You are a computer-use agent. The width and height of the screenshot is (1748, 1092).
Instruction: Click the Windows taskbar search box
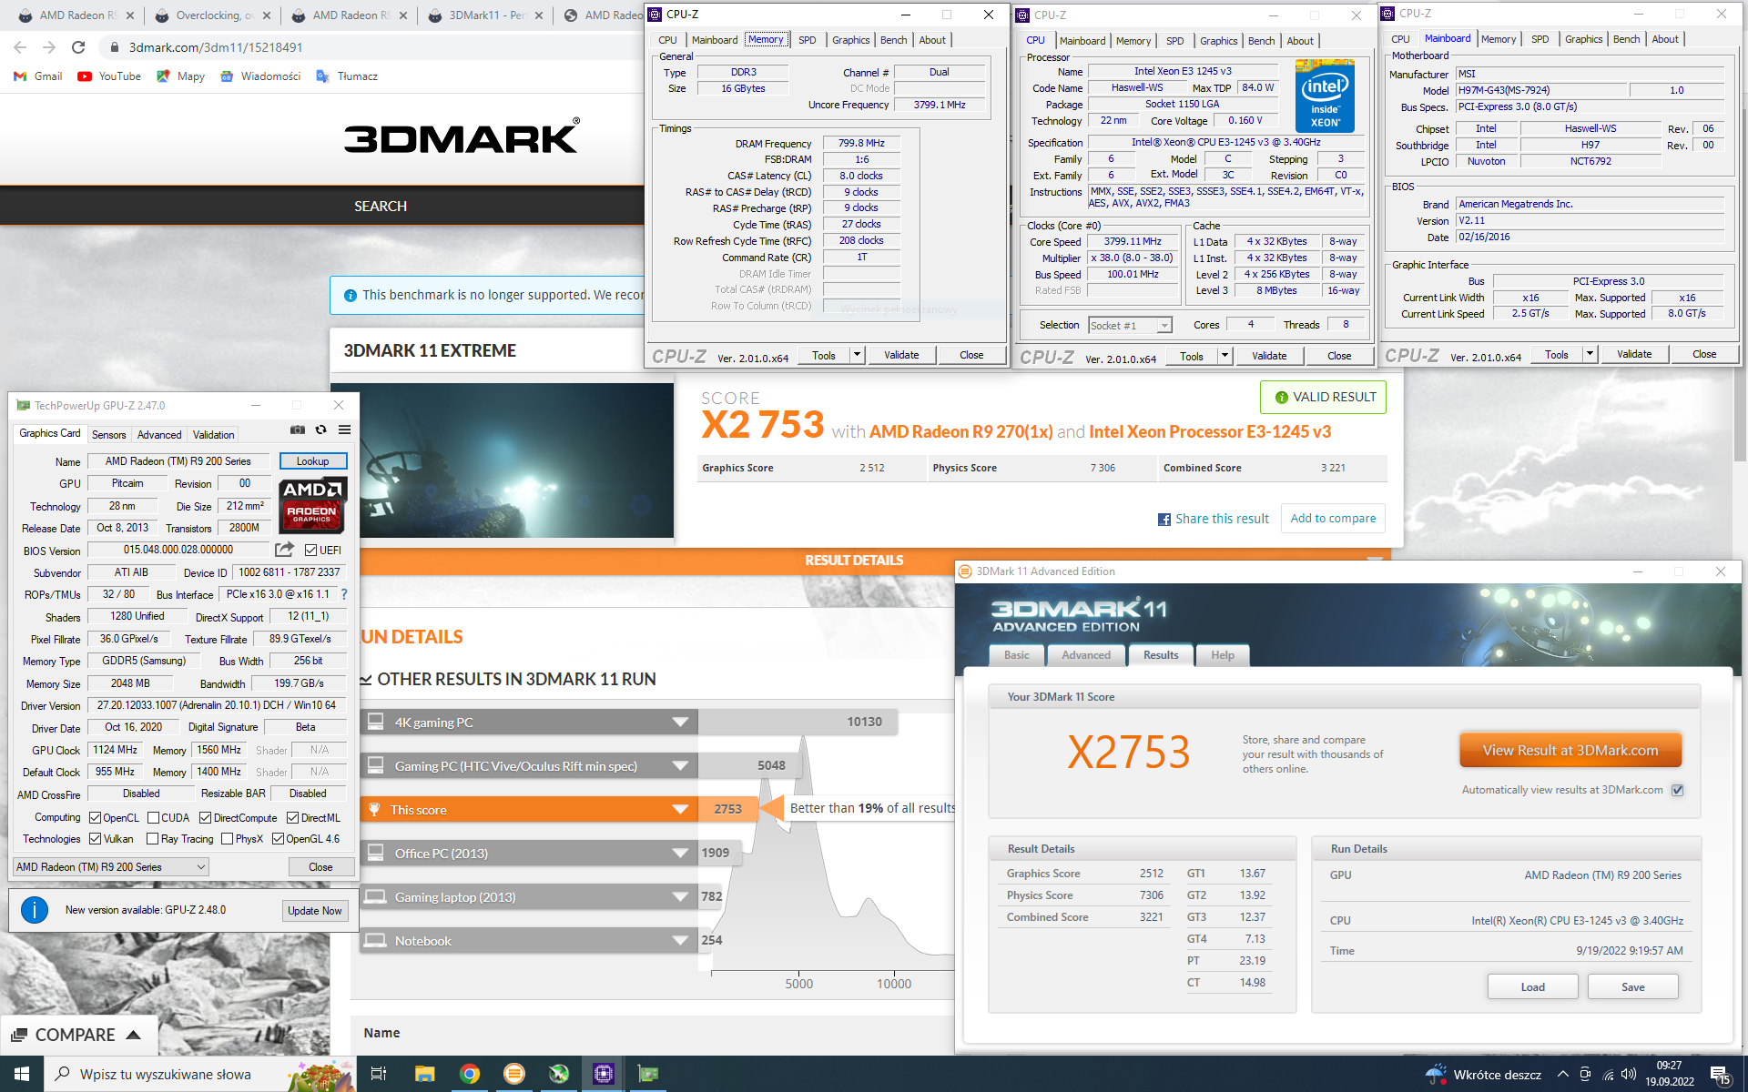point(198,1074)
